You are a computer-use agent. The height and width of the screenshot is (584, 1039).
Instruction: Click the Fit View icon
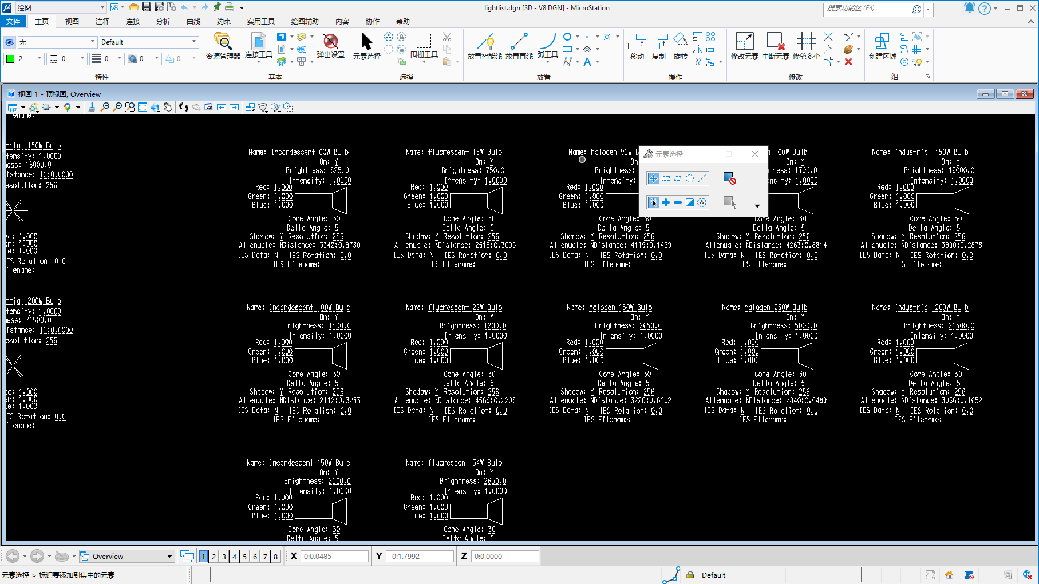(x=143, y=108)
